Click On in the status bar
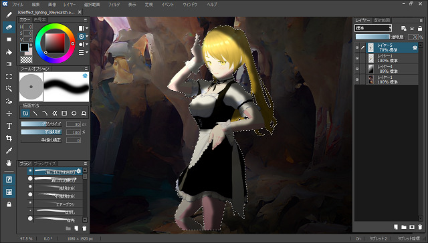Image resolution: width=428 pixels, height=243 pixels. coord(358,238)
